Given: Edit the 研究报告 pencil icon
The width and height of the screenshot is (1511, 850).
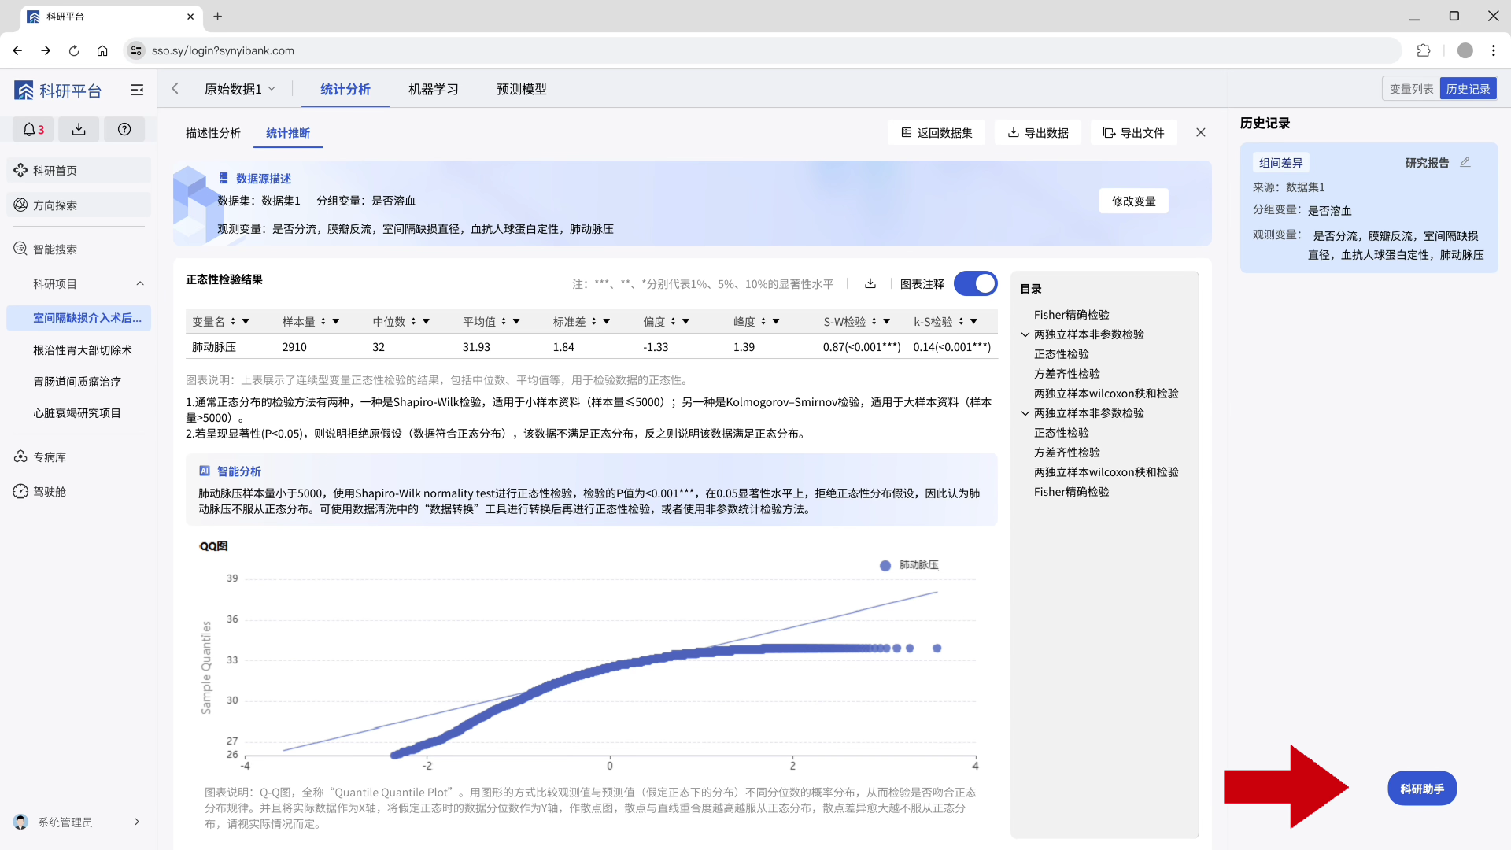Looking at the screenshot, I should (1465, 163).
